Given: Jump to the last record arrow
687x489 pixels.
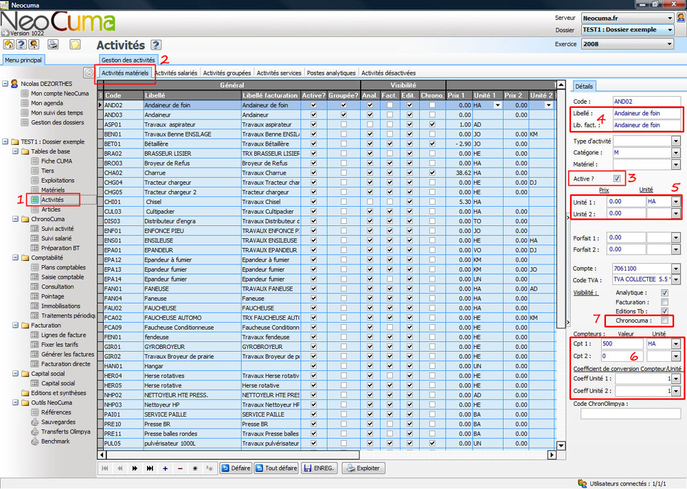Looking at the screenshot, I should (150, 468).
